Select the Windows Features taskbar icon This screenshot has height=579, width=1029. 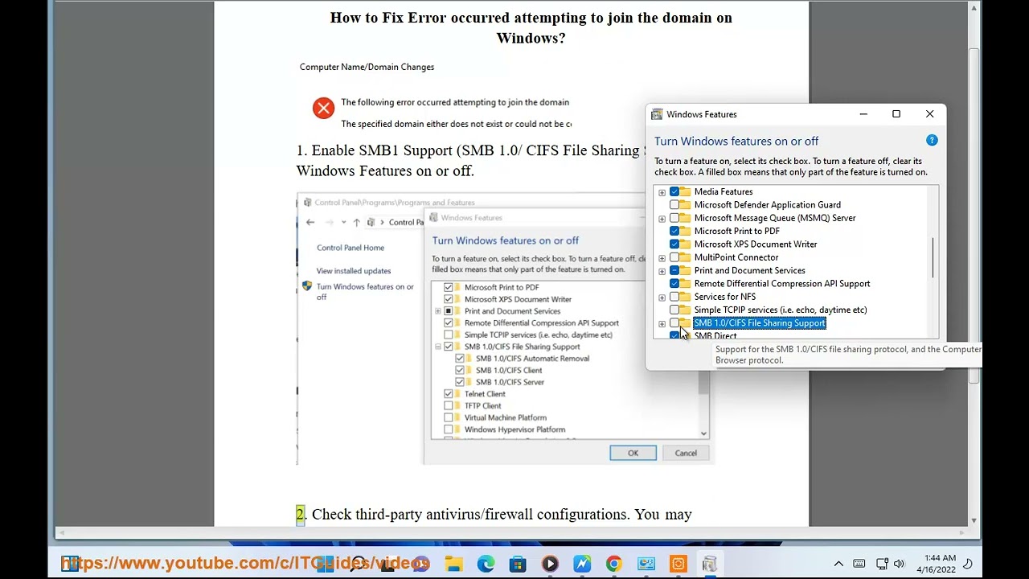click(709, 565)
